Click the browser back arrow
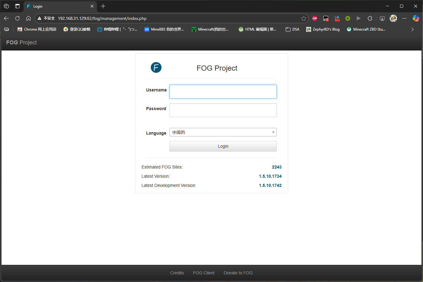This screenshot has height=282, width=423. [6, 18]
